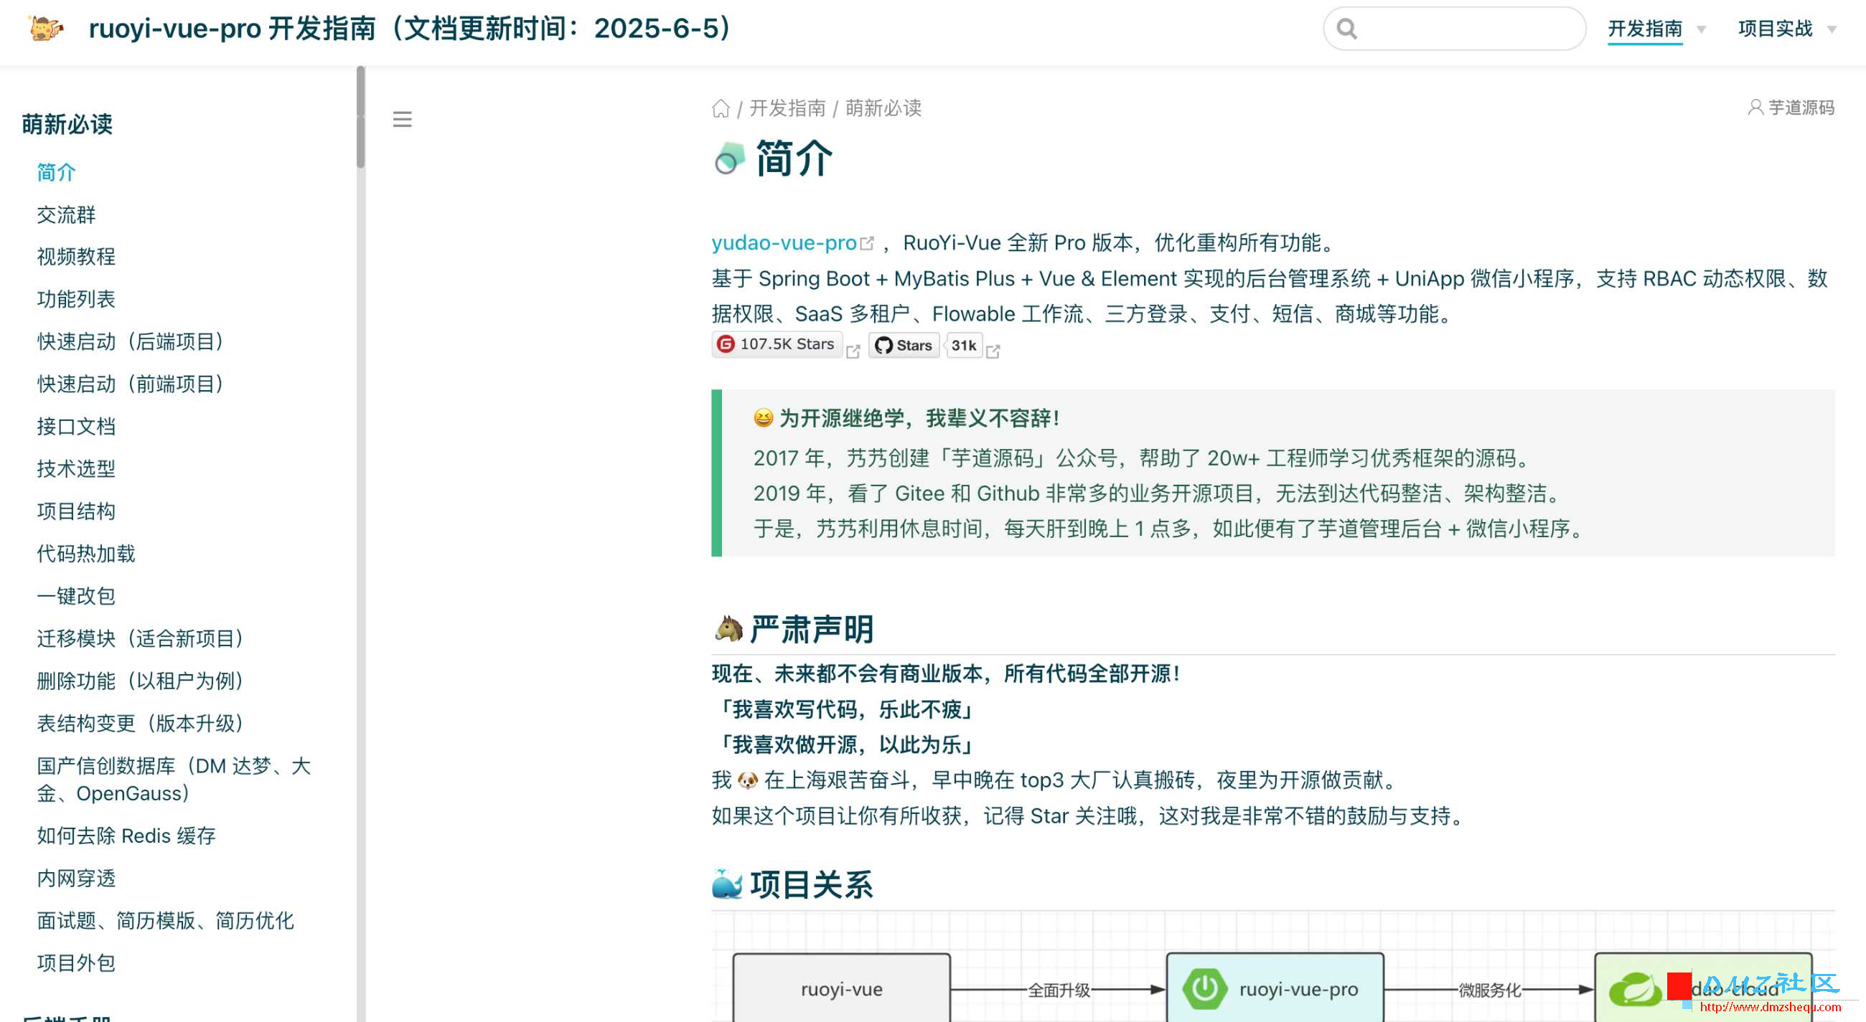Open 项目结构 sidebar item
1866x1022 pixels.
76,512
